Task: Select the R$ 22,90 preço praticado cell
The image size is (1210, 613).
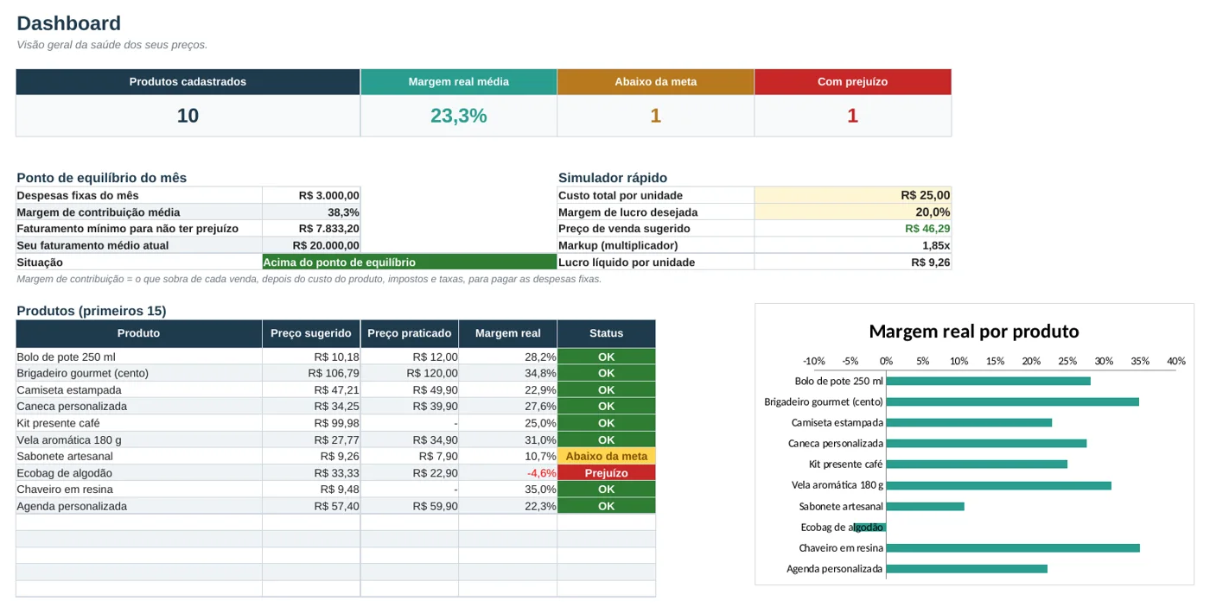Action: pos(410,473)
